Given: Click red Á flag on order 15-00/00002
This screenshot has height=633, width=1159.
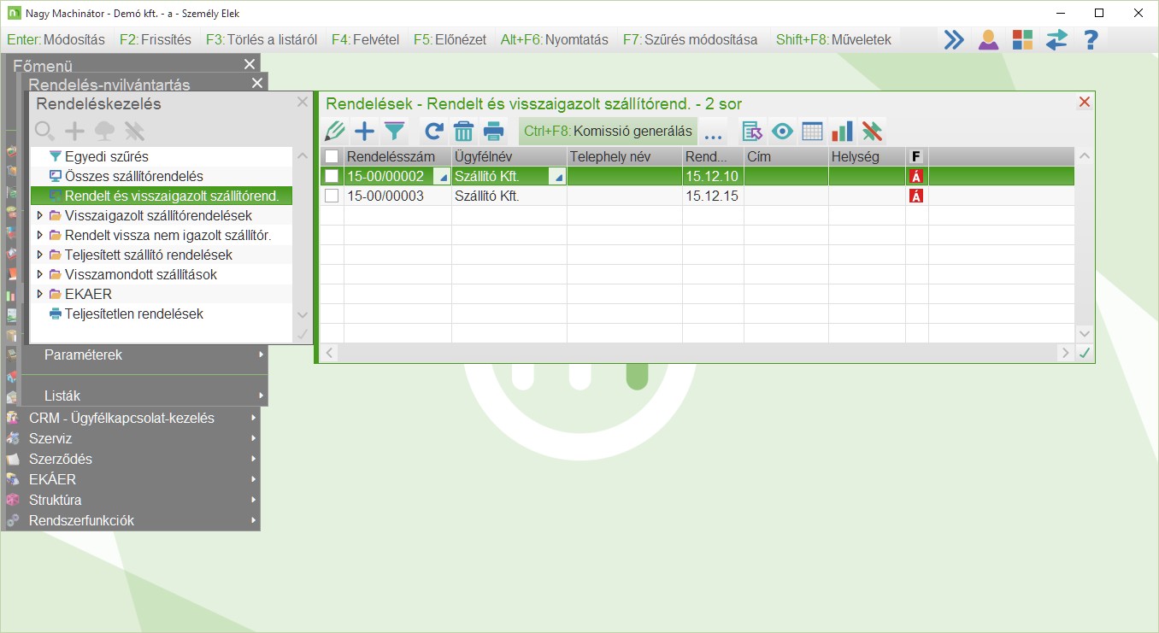Looking at the screenshot, I should (x=916, y=176).
